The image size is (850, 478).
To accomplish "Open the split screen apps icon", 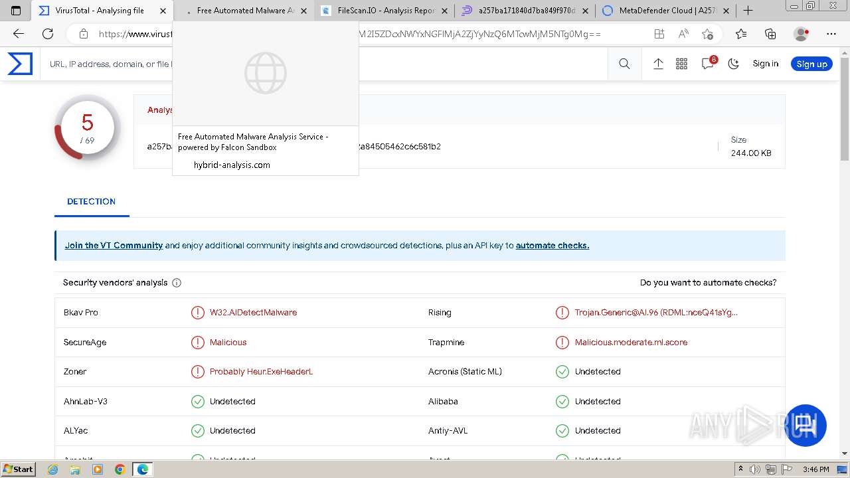I will (x=659, y=34).
